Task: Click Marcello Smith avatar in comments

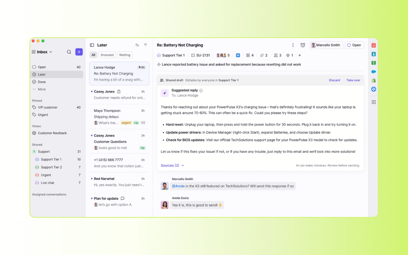Action: pos(165,186)
